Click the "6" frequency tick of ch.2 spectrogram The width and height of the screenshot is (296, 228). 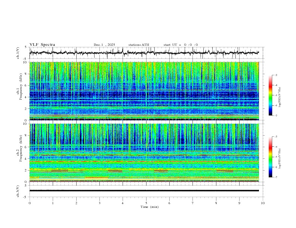[x=26, y=147]
